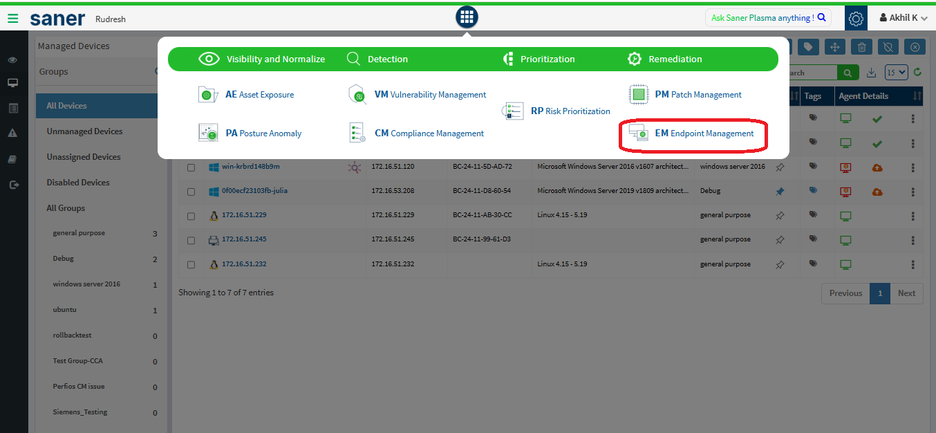
Task: Click red agent monitor icon for win-krbrd148b9m
Action: pyautogui.click(x=845, y=167)
